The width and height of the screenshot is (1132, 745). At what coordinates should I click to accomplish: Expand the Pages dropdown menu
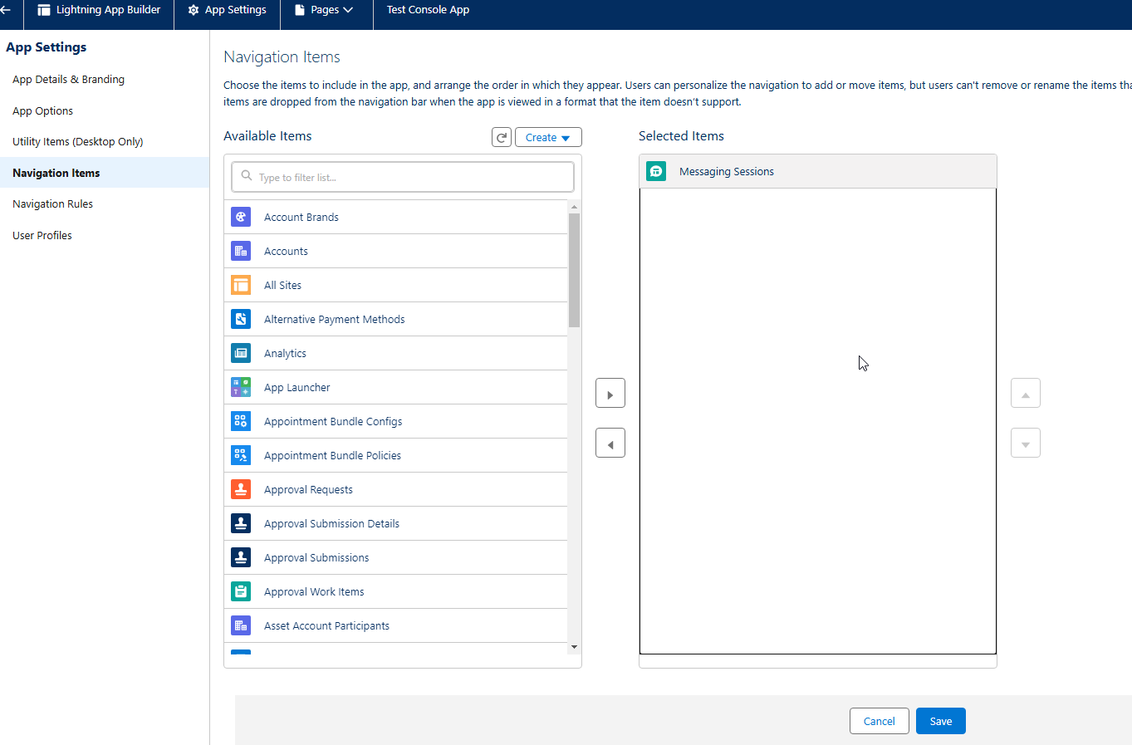pyautogui.click(x=326, y=10)
